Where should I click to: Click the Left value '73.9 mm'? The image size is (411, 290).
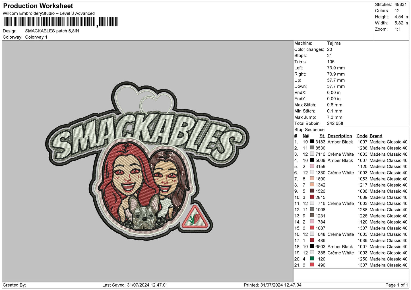pyautogui.click(x=336, y=68)
